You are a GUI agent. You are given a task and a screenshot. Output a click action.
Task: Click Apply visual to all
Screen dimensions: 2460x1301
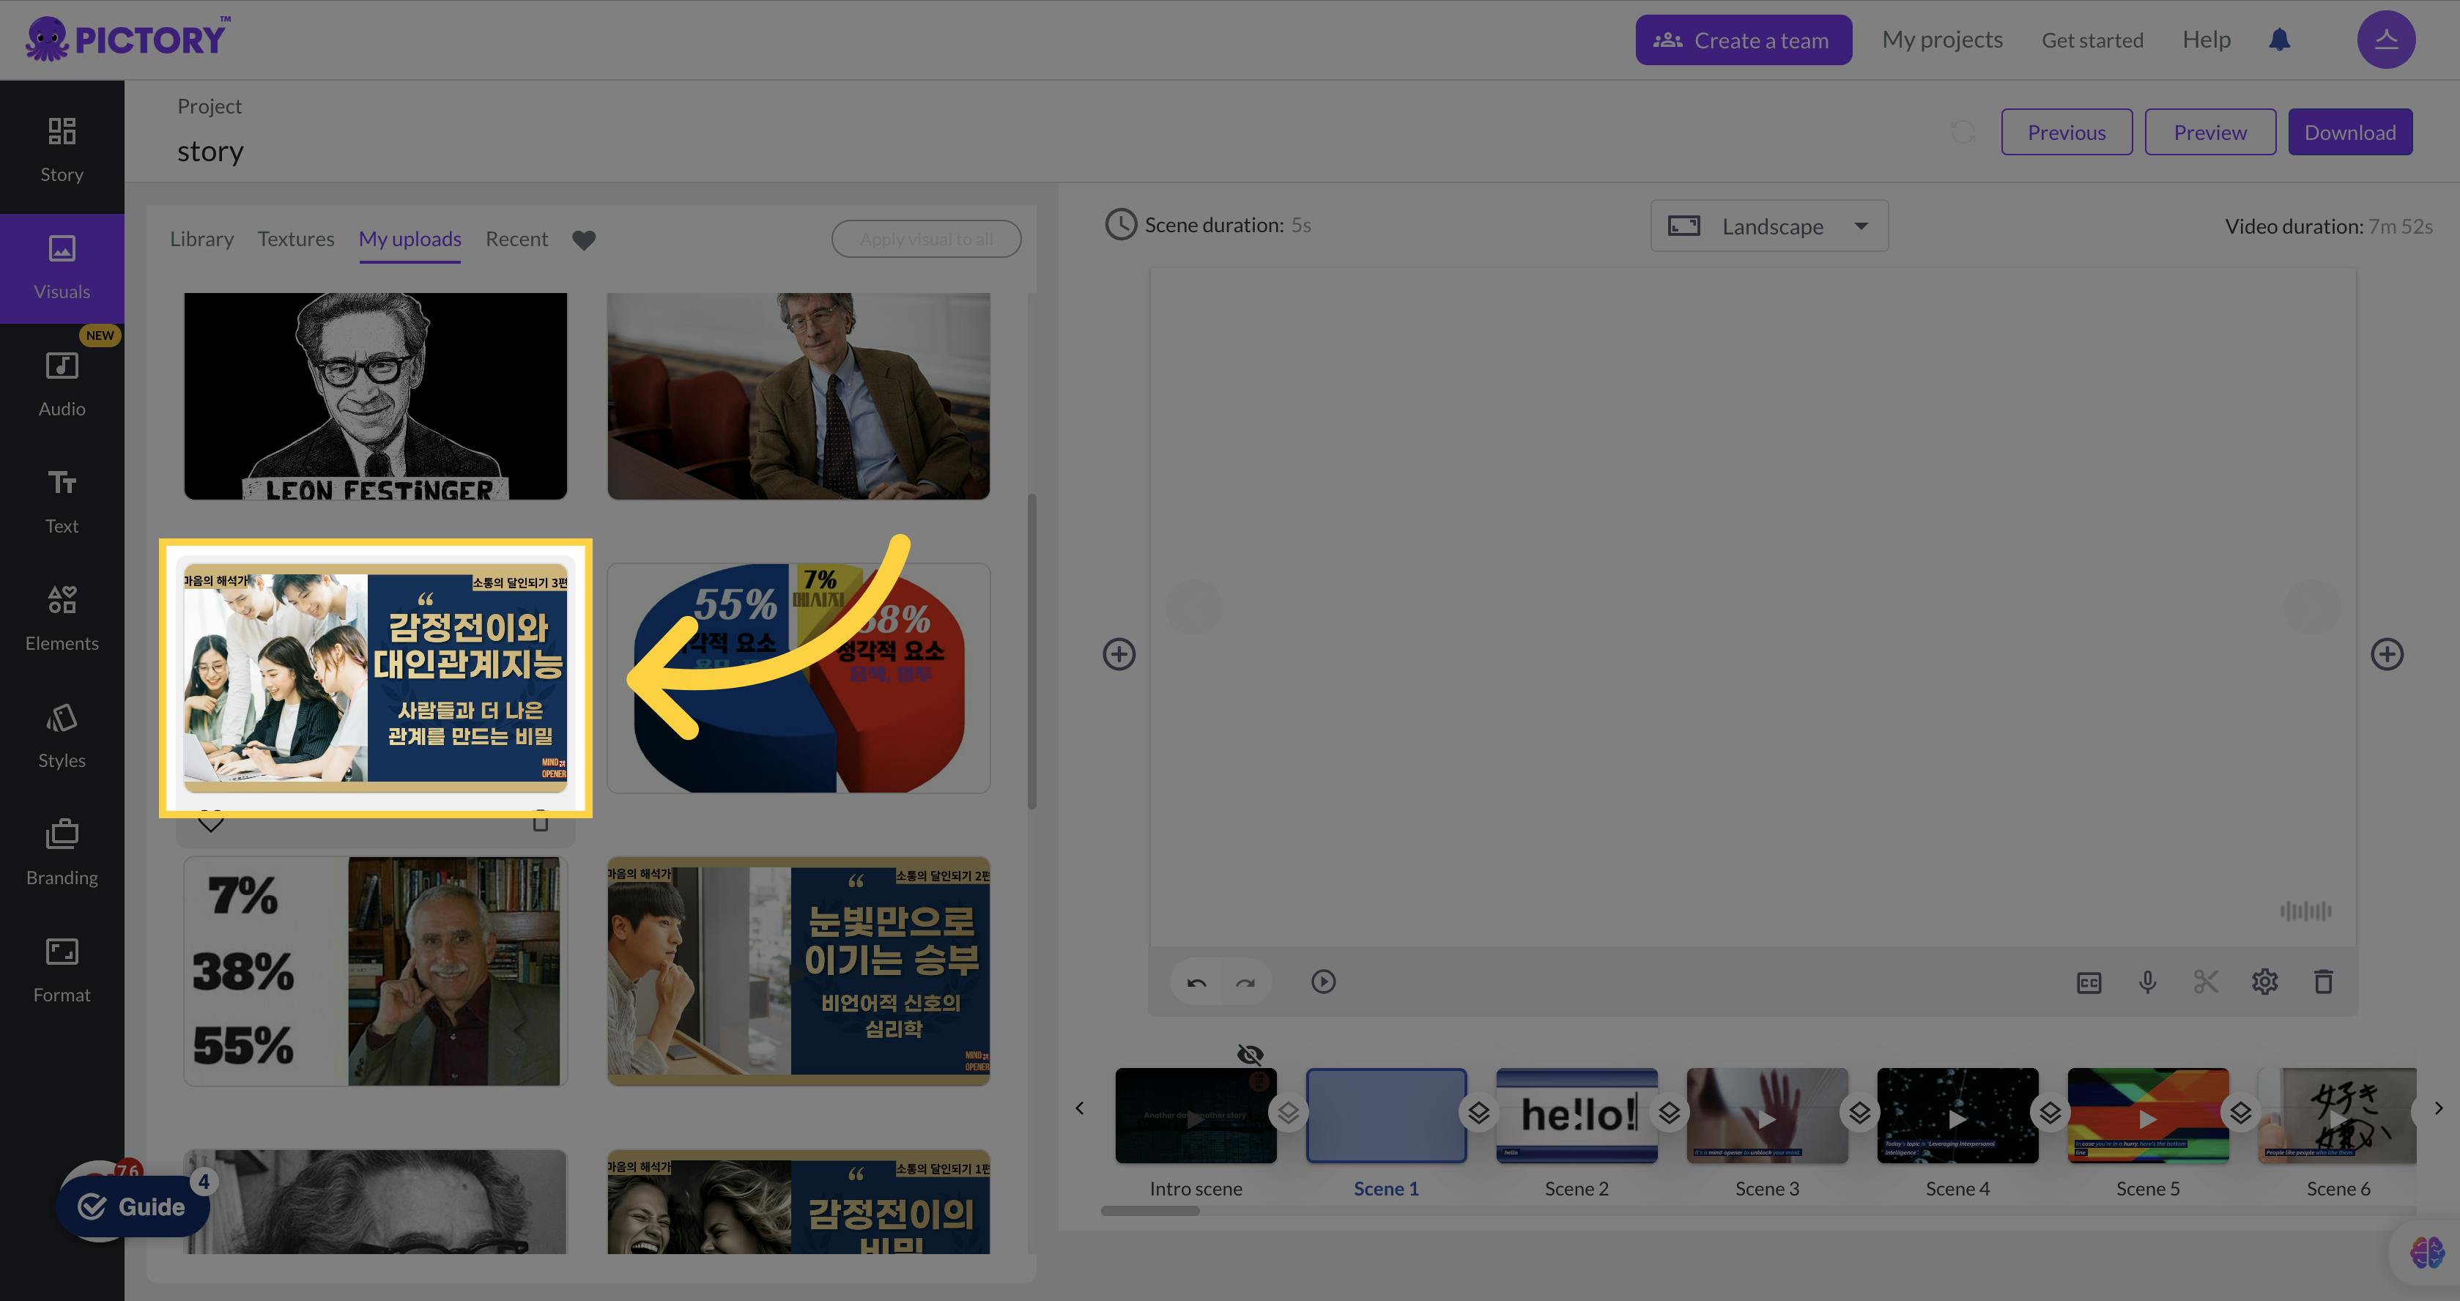tap(925, 239)
